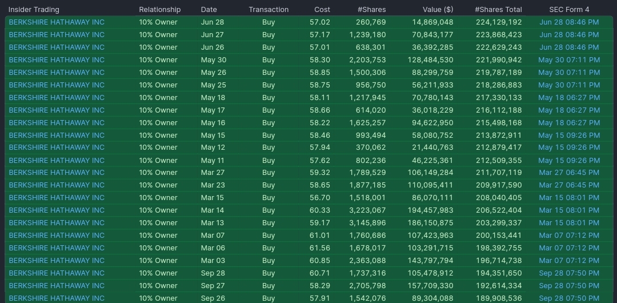Click the Relationship column header
The image size is (617, 303).
(x=160, y=10)
